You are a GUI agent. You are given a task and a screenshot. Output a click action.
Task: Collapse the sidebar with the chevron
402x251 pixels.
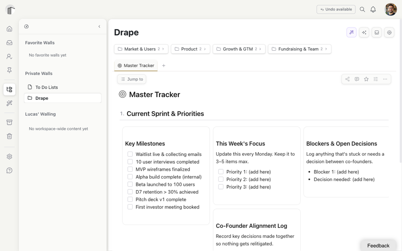tap(99, 26)
